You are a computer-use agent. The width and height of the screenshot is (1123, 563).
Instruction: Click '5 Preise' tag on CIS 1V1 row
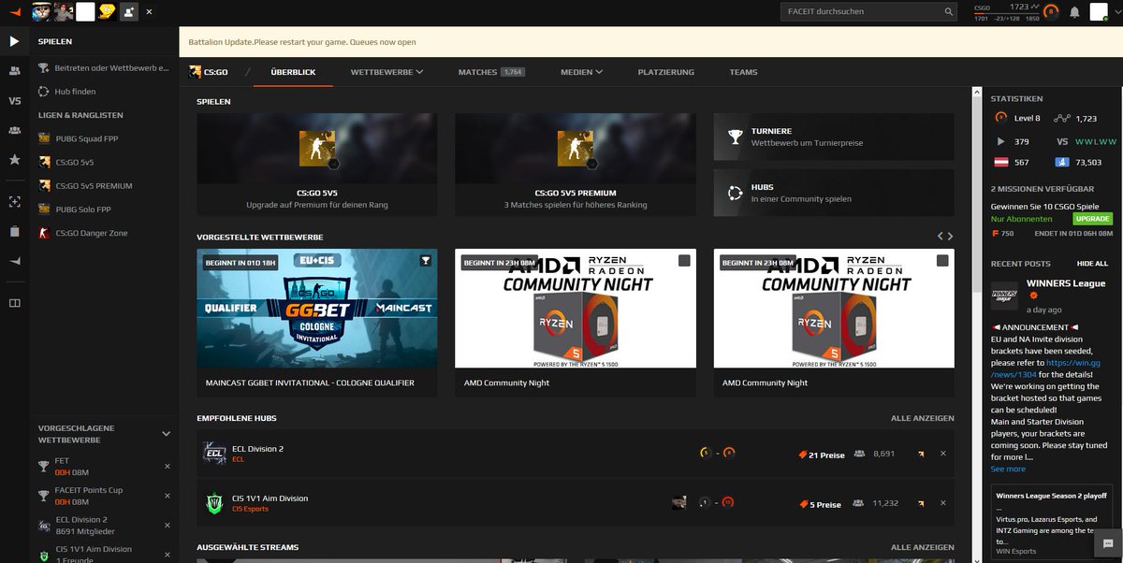pos(820,504)
